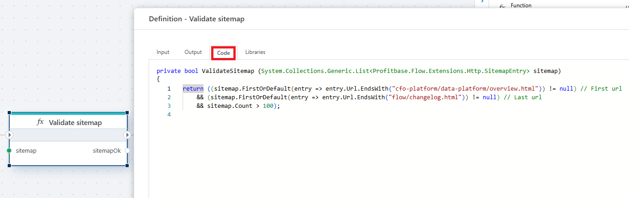Switch to the Input tab
The width and height of the screenshot is (629, 198).
[x=163, y=52]
